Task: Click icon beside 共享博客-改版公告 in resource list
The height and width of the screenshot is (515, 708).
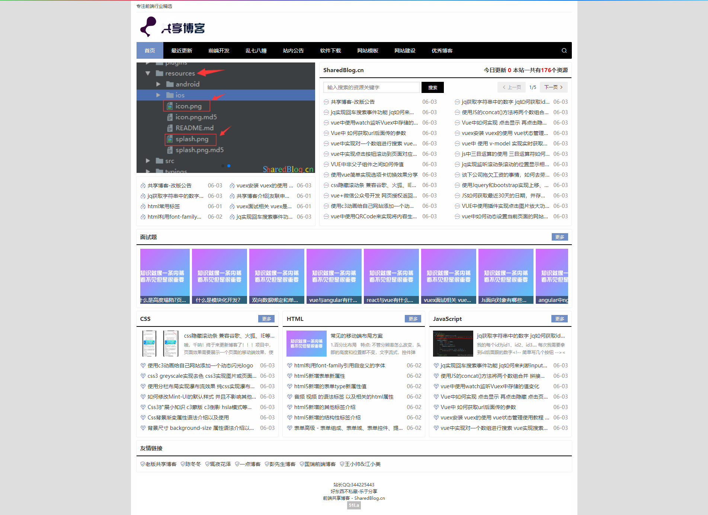Action: (x=326, y=102)
